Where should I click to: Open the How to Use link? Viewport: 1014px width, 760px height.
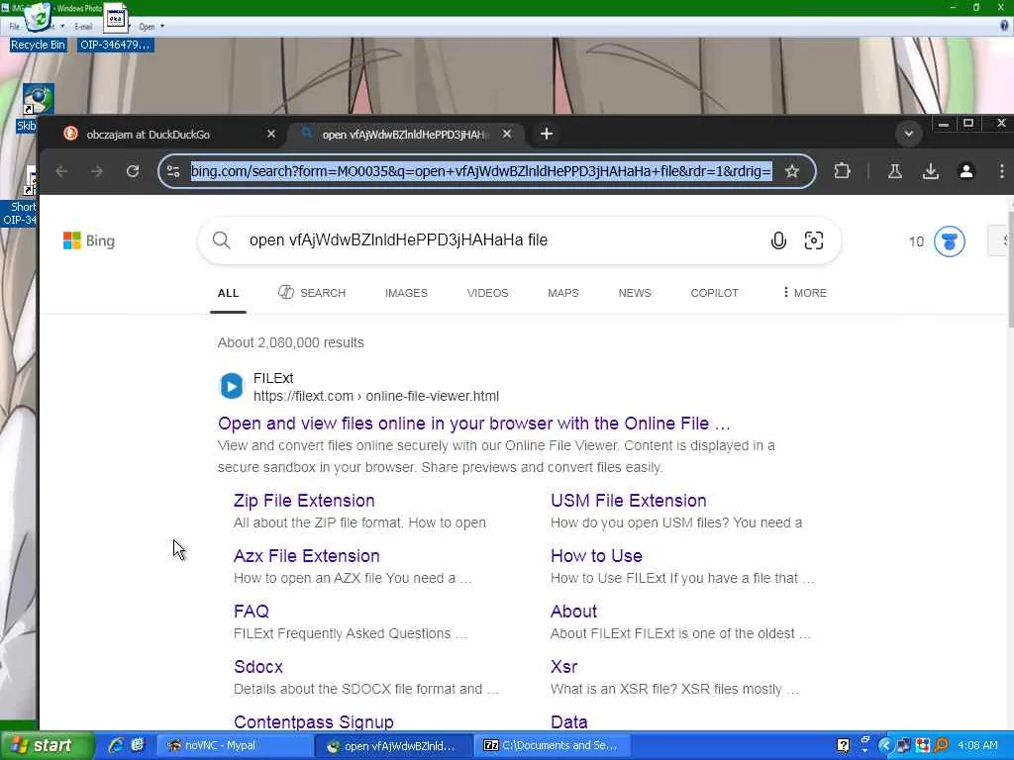click(x=596, y=556)
